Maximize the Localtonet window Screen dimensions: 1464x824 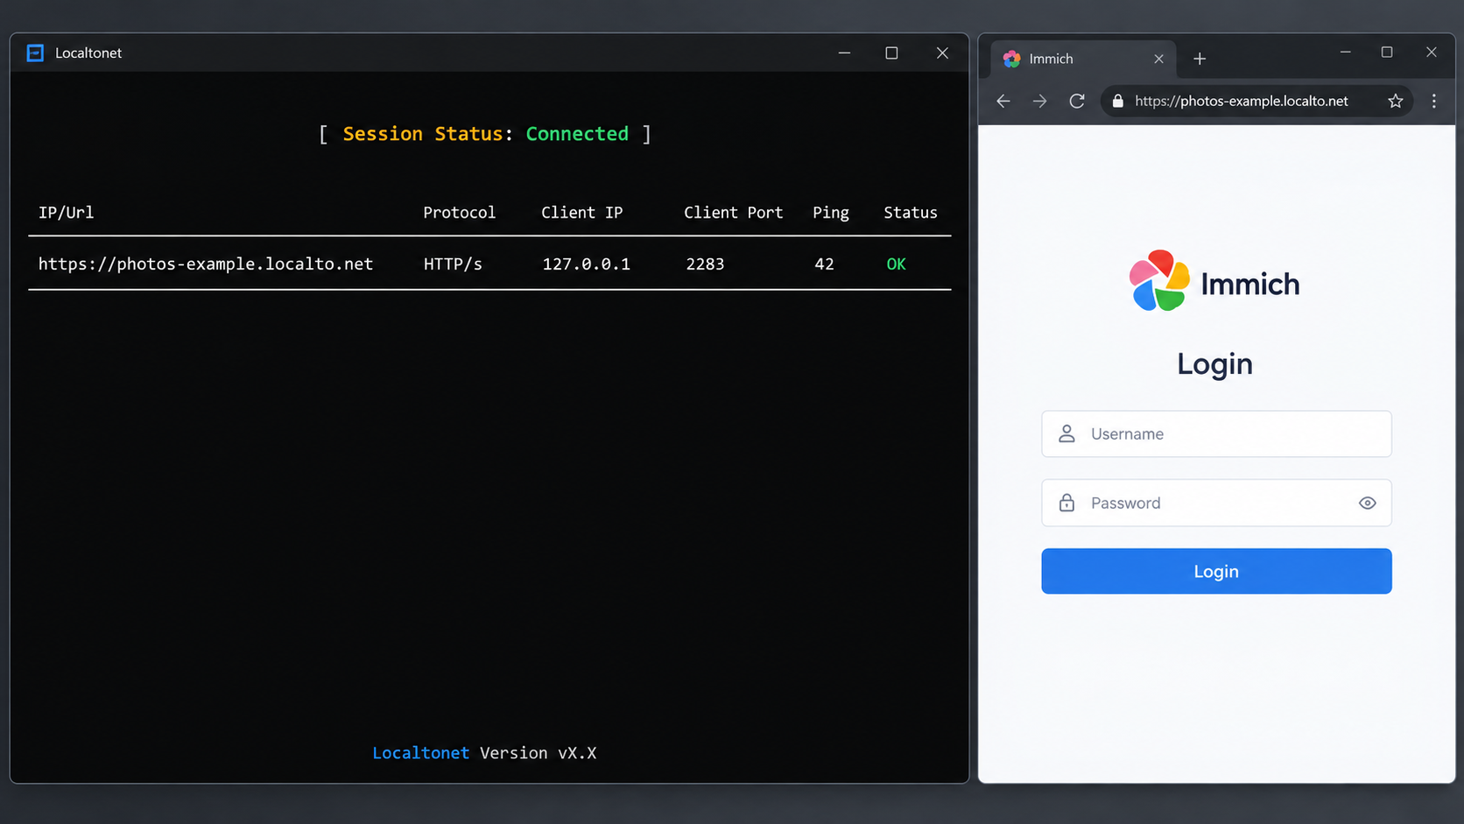(891, 53)
